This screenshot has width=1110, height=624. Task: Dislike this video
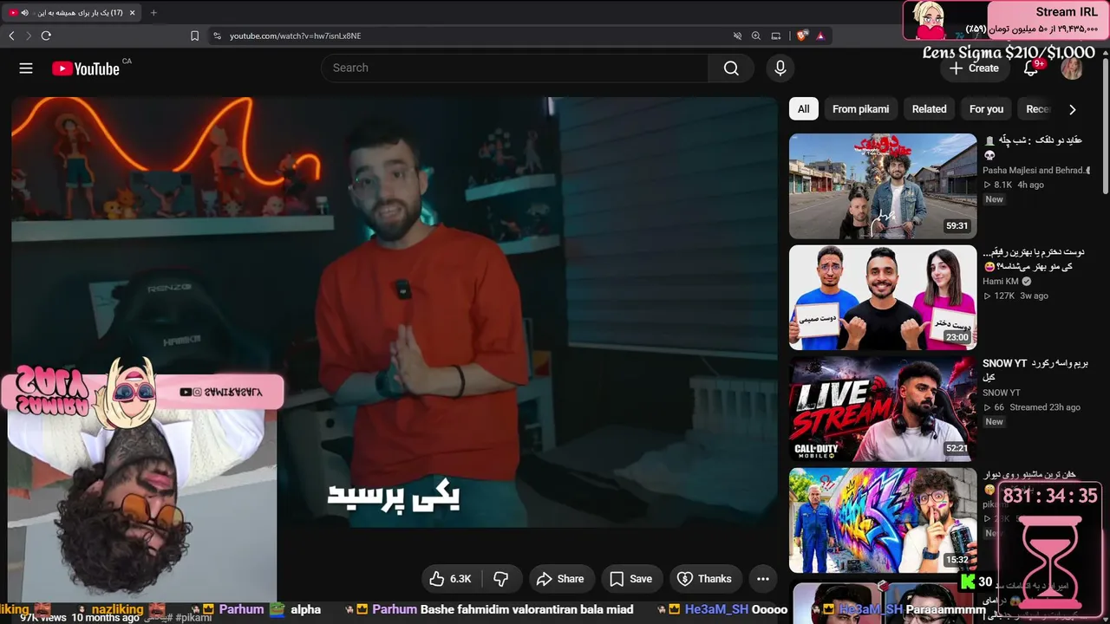(501, 579)
